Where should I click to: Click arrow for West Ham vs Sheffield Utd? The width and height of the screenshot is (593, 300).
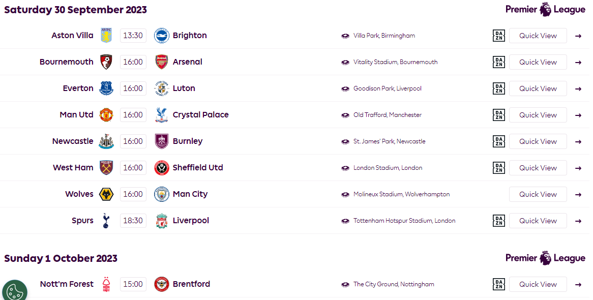578,168
